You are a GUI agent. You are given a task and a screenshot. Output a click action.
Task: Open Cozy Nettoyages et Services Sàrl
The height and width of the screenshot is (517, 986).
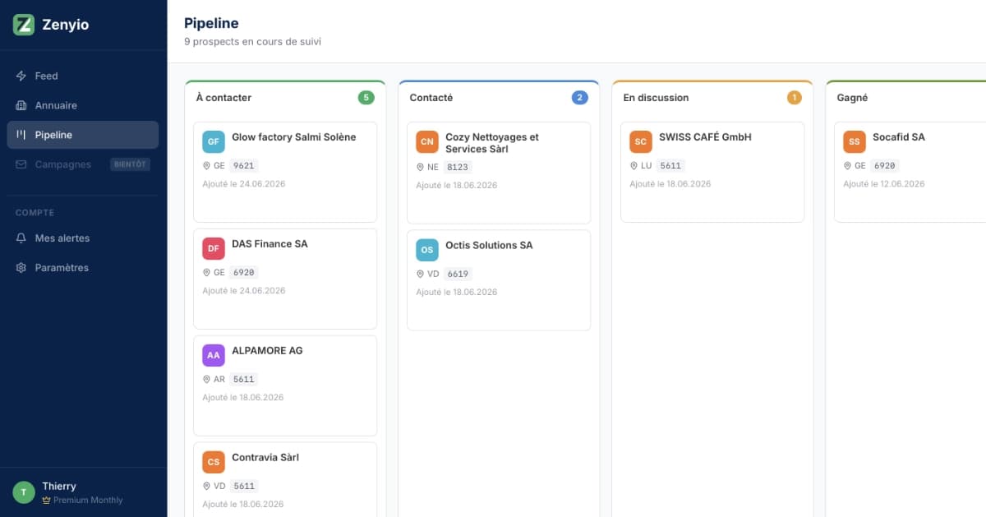(499, 173)
